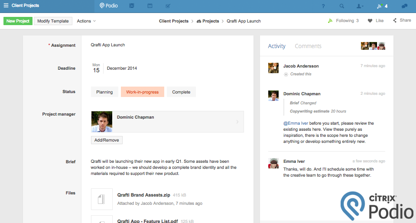416x223 pixels.
Task: Open the chat bubbles icon
Action: [x=404, y=6]
